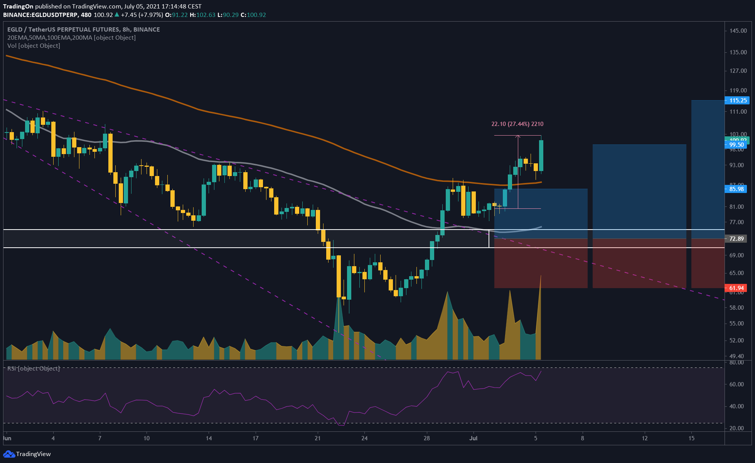The image size is (755, 463).
Task: Click the 22.10 (27.44%) measurement label
Action: 517,124
